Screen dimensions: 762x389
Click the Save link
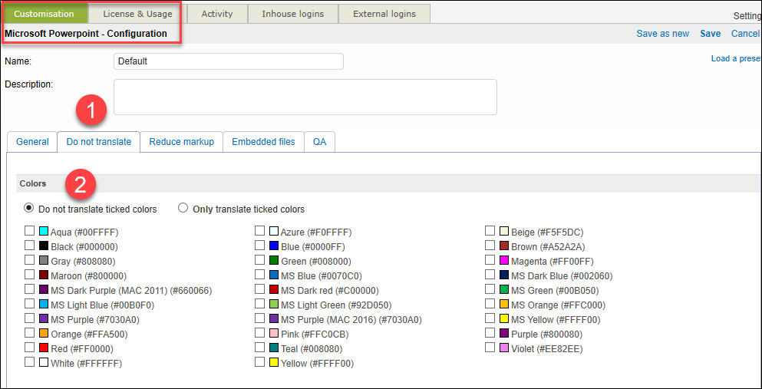(710, 34)
